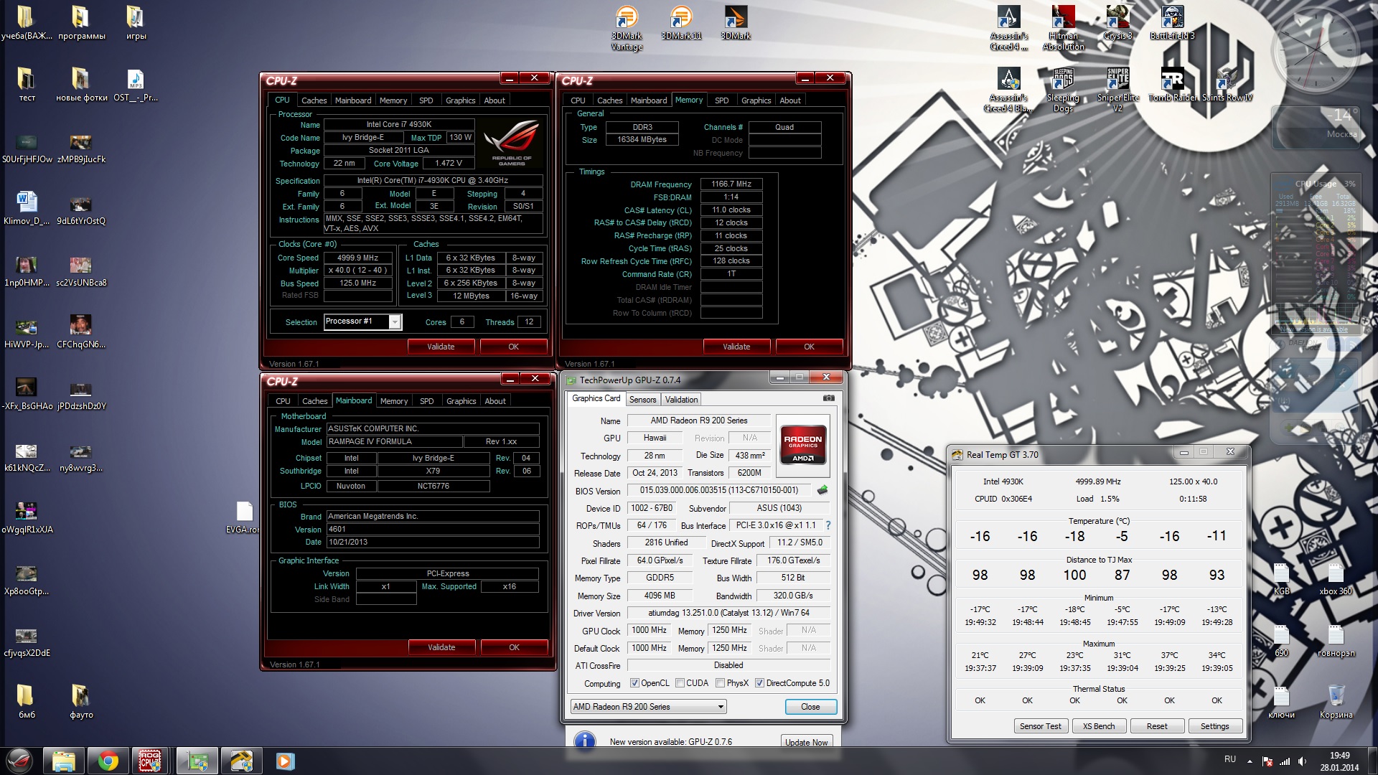The image size is (1378, 775).
Task: Click Update Now for GPU-Z
Action: click(806, 742)
